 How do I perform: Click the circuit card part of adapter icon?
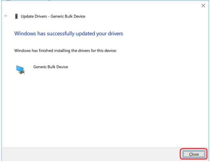(x=22, y=72)
